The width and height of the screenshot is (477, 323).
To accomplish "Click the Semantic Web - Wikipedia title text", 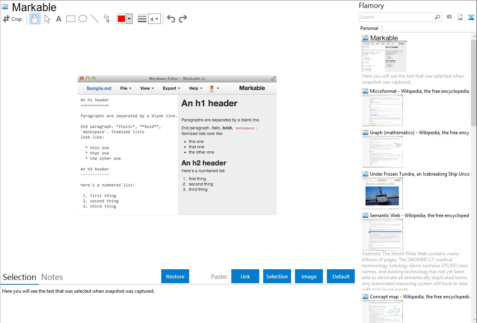I will click(419, 215).
